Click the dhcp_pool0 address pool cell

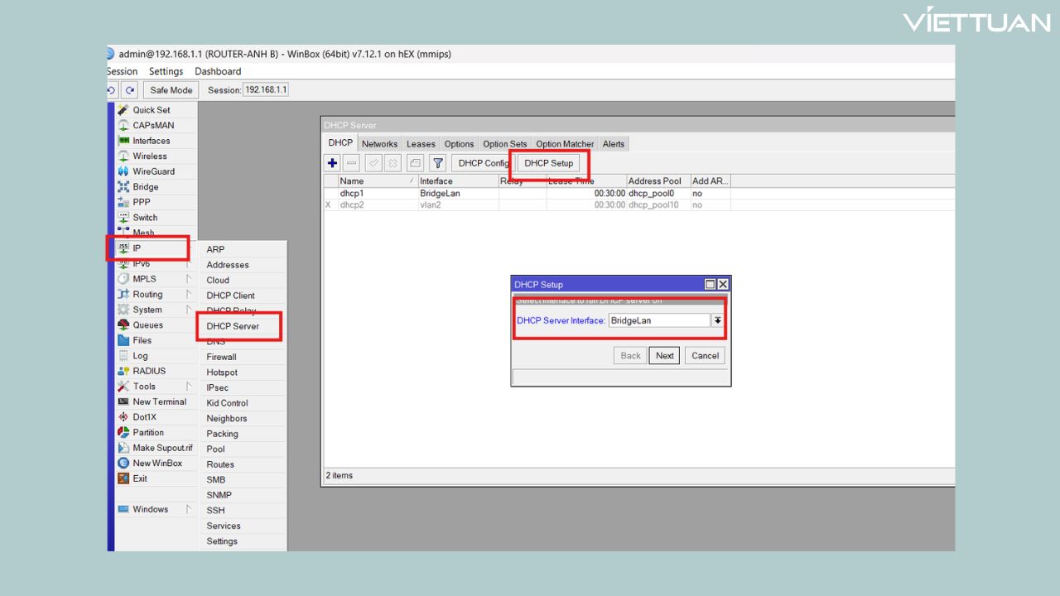click(x=658, y=193)
